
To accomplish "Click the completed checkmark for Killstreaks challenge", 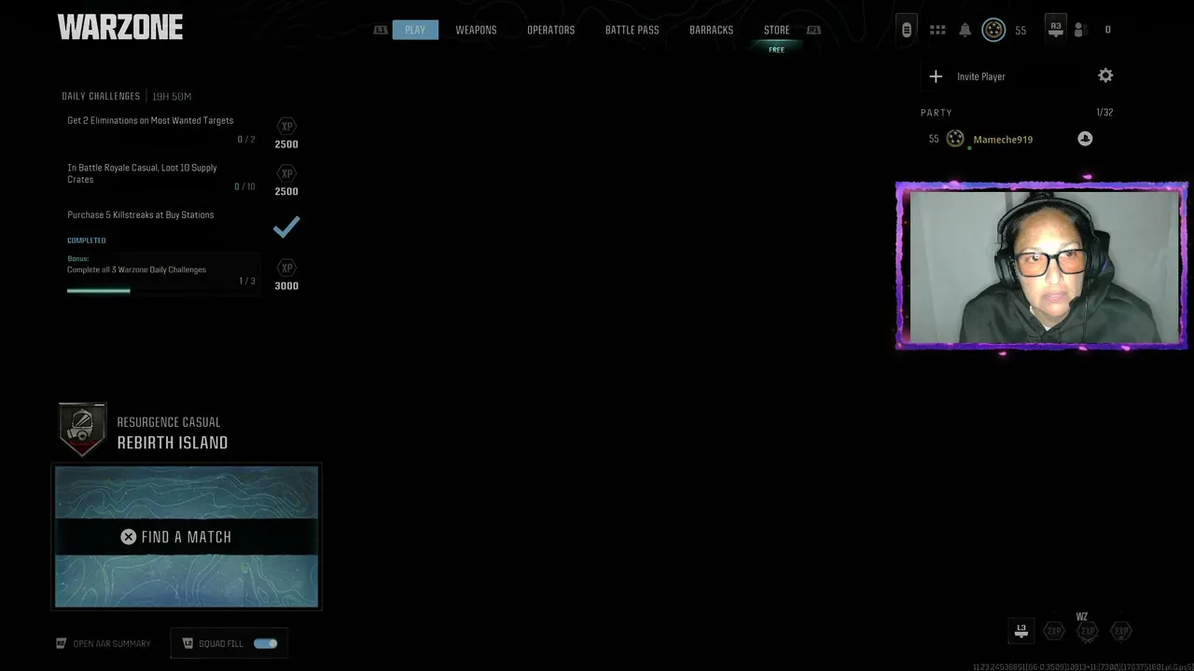I will click(x=286, y=226).
